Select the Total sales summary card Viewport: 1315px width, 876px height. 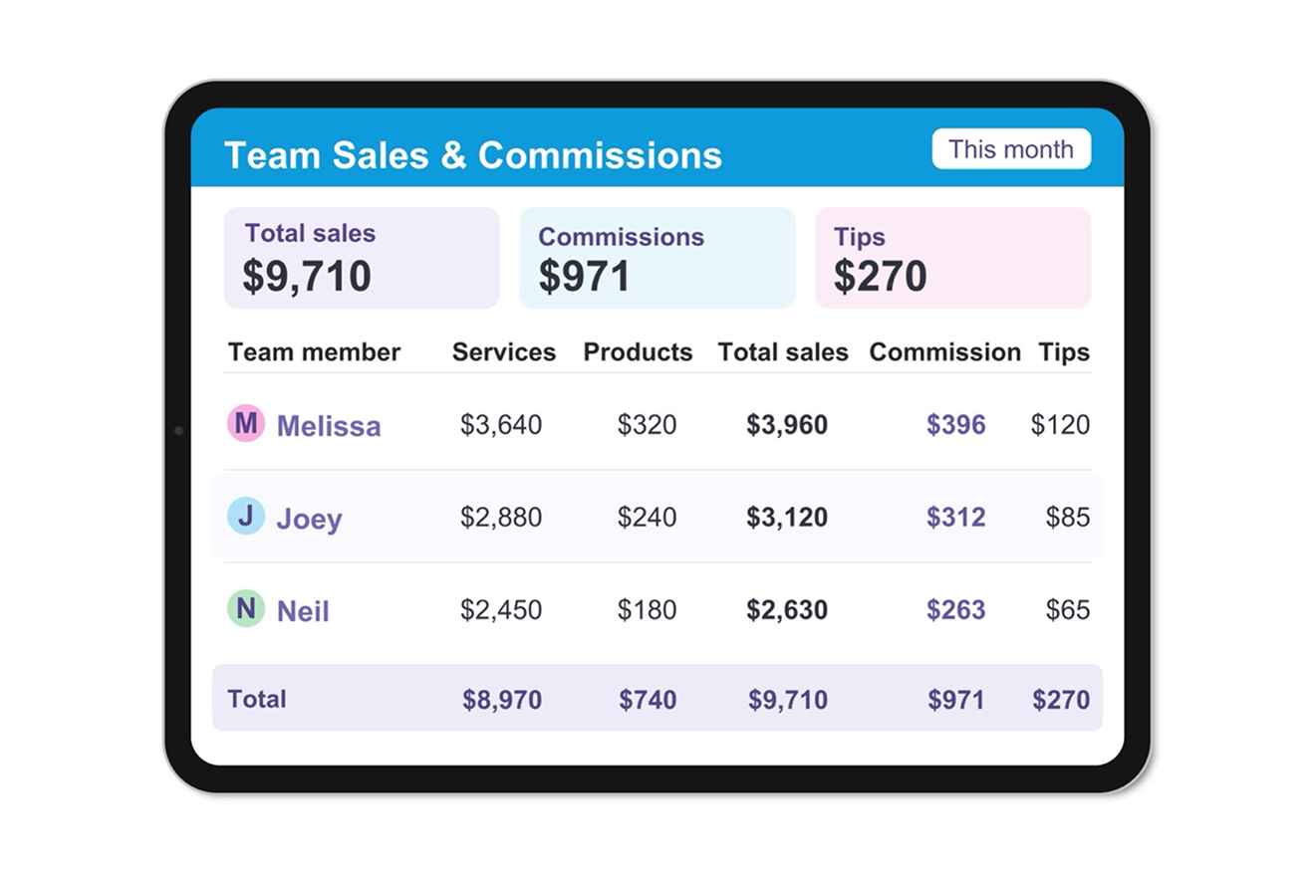pyautogui.click(x=362, y=258)
